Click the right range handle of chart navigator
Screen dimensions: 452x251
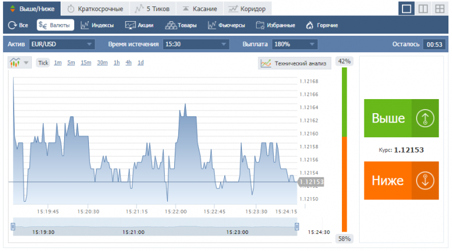pyautogui.click(x=297, y=226)
